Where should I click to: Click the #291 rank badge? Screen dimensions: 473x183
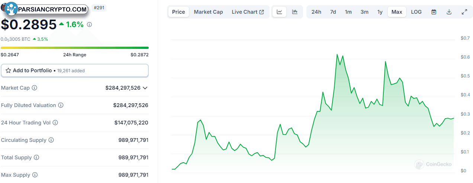(99, 7)
